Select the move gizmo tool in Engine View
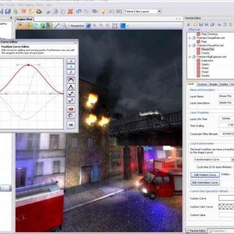The width and height of the screenshot is (234, 234). [29, 26]
